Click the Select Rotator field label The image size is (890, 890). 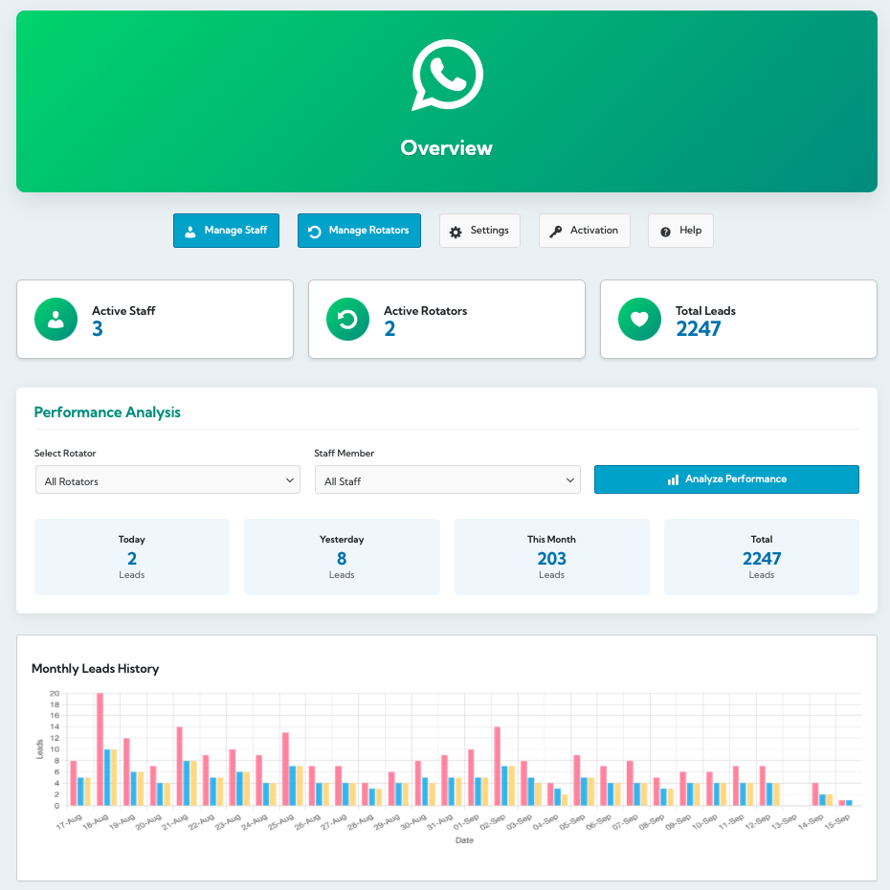click(x=65, y=453)
